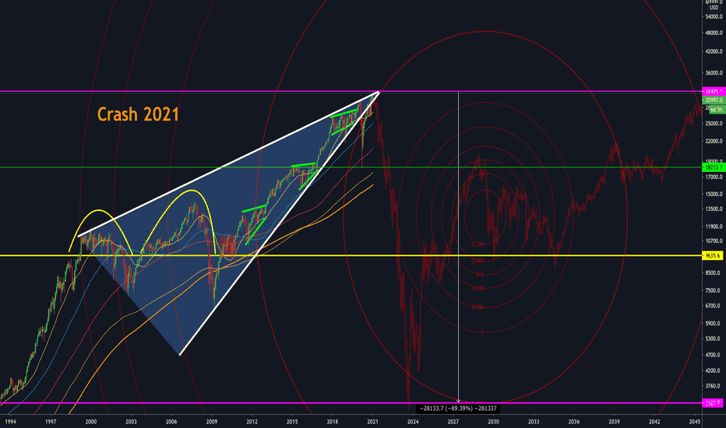Click the 2024 label on time axis

[x=413, y=422]
